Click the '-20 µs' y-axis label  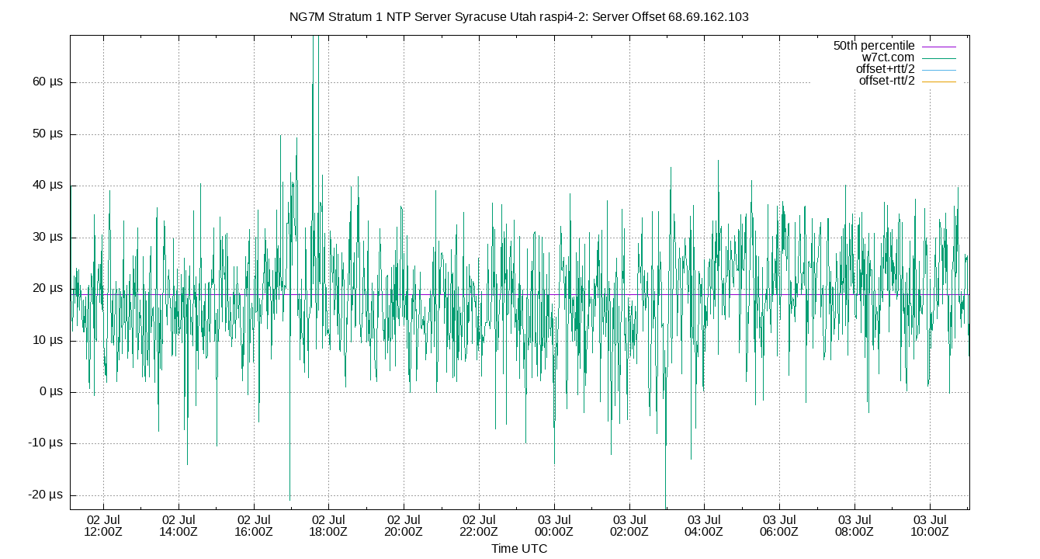pos(46,495)
